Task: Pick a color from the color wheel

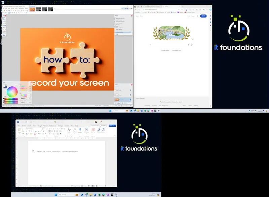Action: click(12, 91)
